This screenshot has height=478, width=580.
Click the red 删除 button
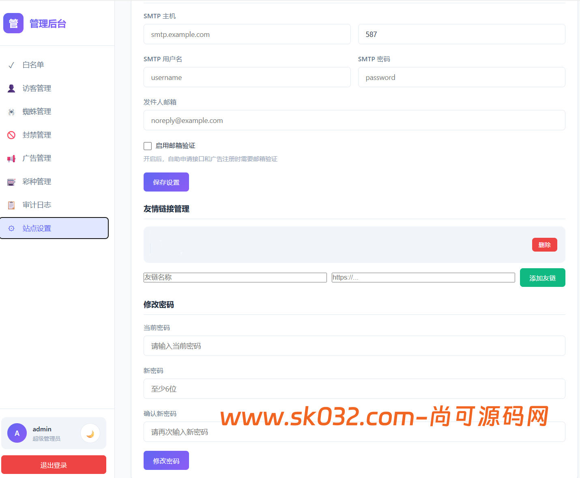[x=545, y=245]
